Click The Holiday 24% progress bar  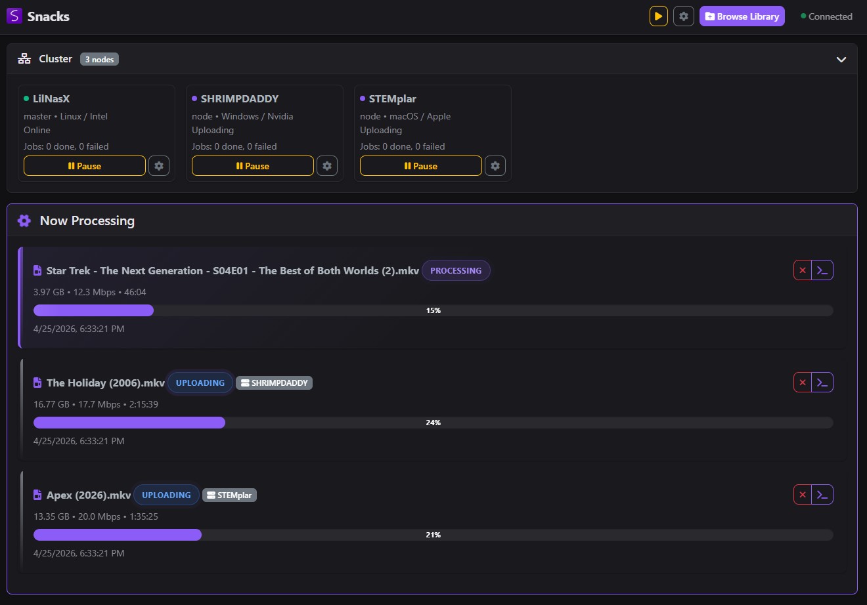(x=433, y=423)
